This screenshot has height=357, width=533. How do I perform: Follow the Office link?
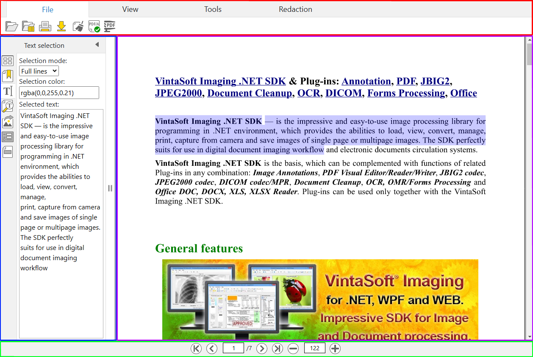click(464, 93)
